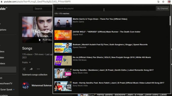Viewport: 172px width, 96px height.
Task: Click the Play All button
Action: pos(45,40)
